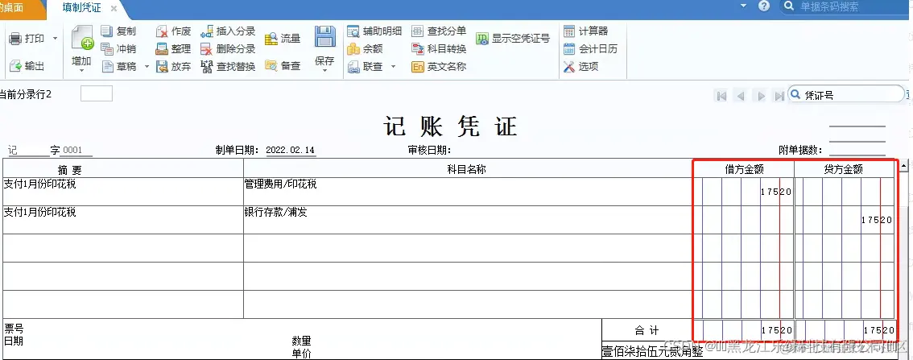Viewport: 913px width, 360px height.
Task: Expand the 增加 dropdown arrow
Action: tap(82, 71)
